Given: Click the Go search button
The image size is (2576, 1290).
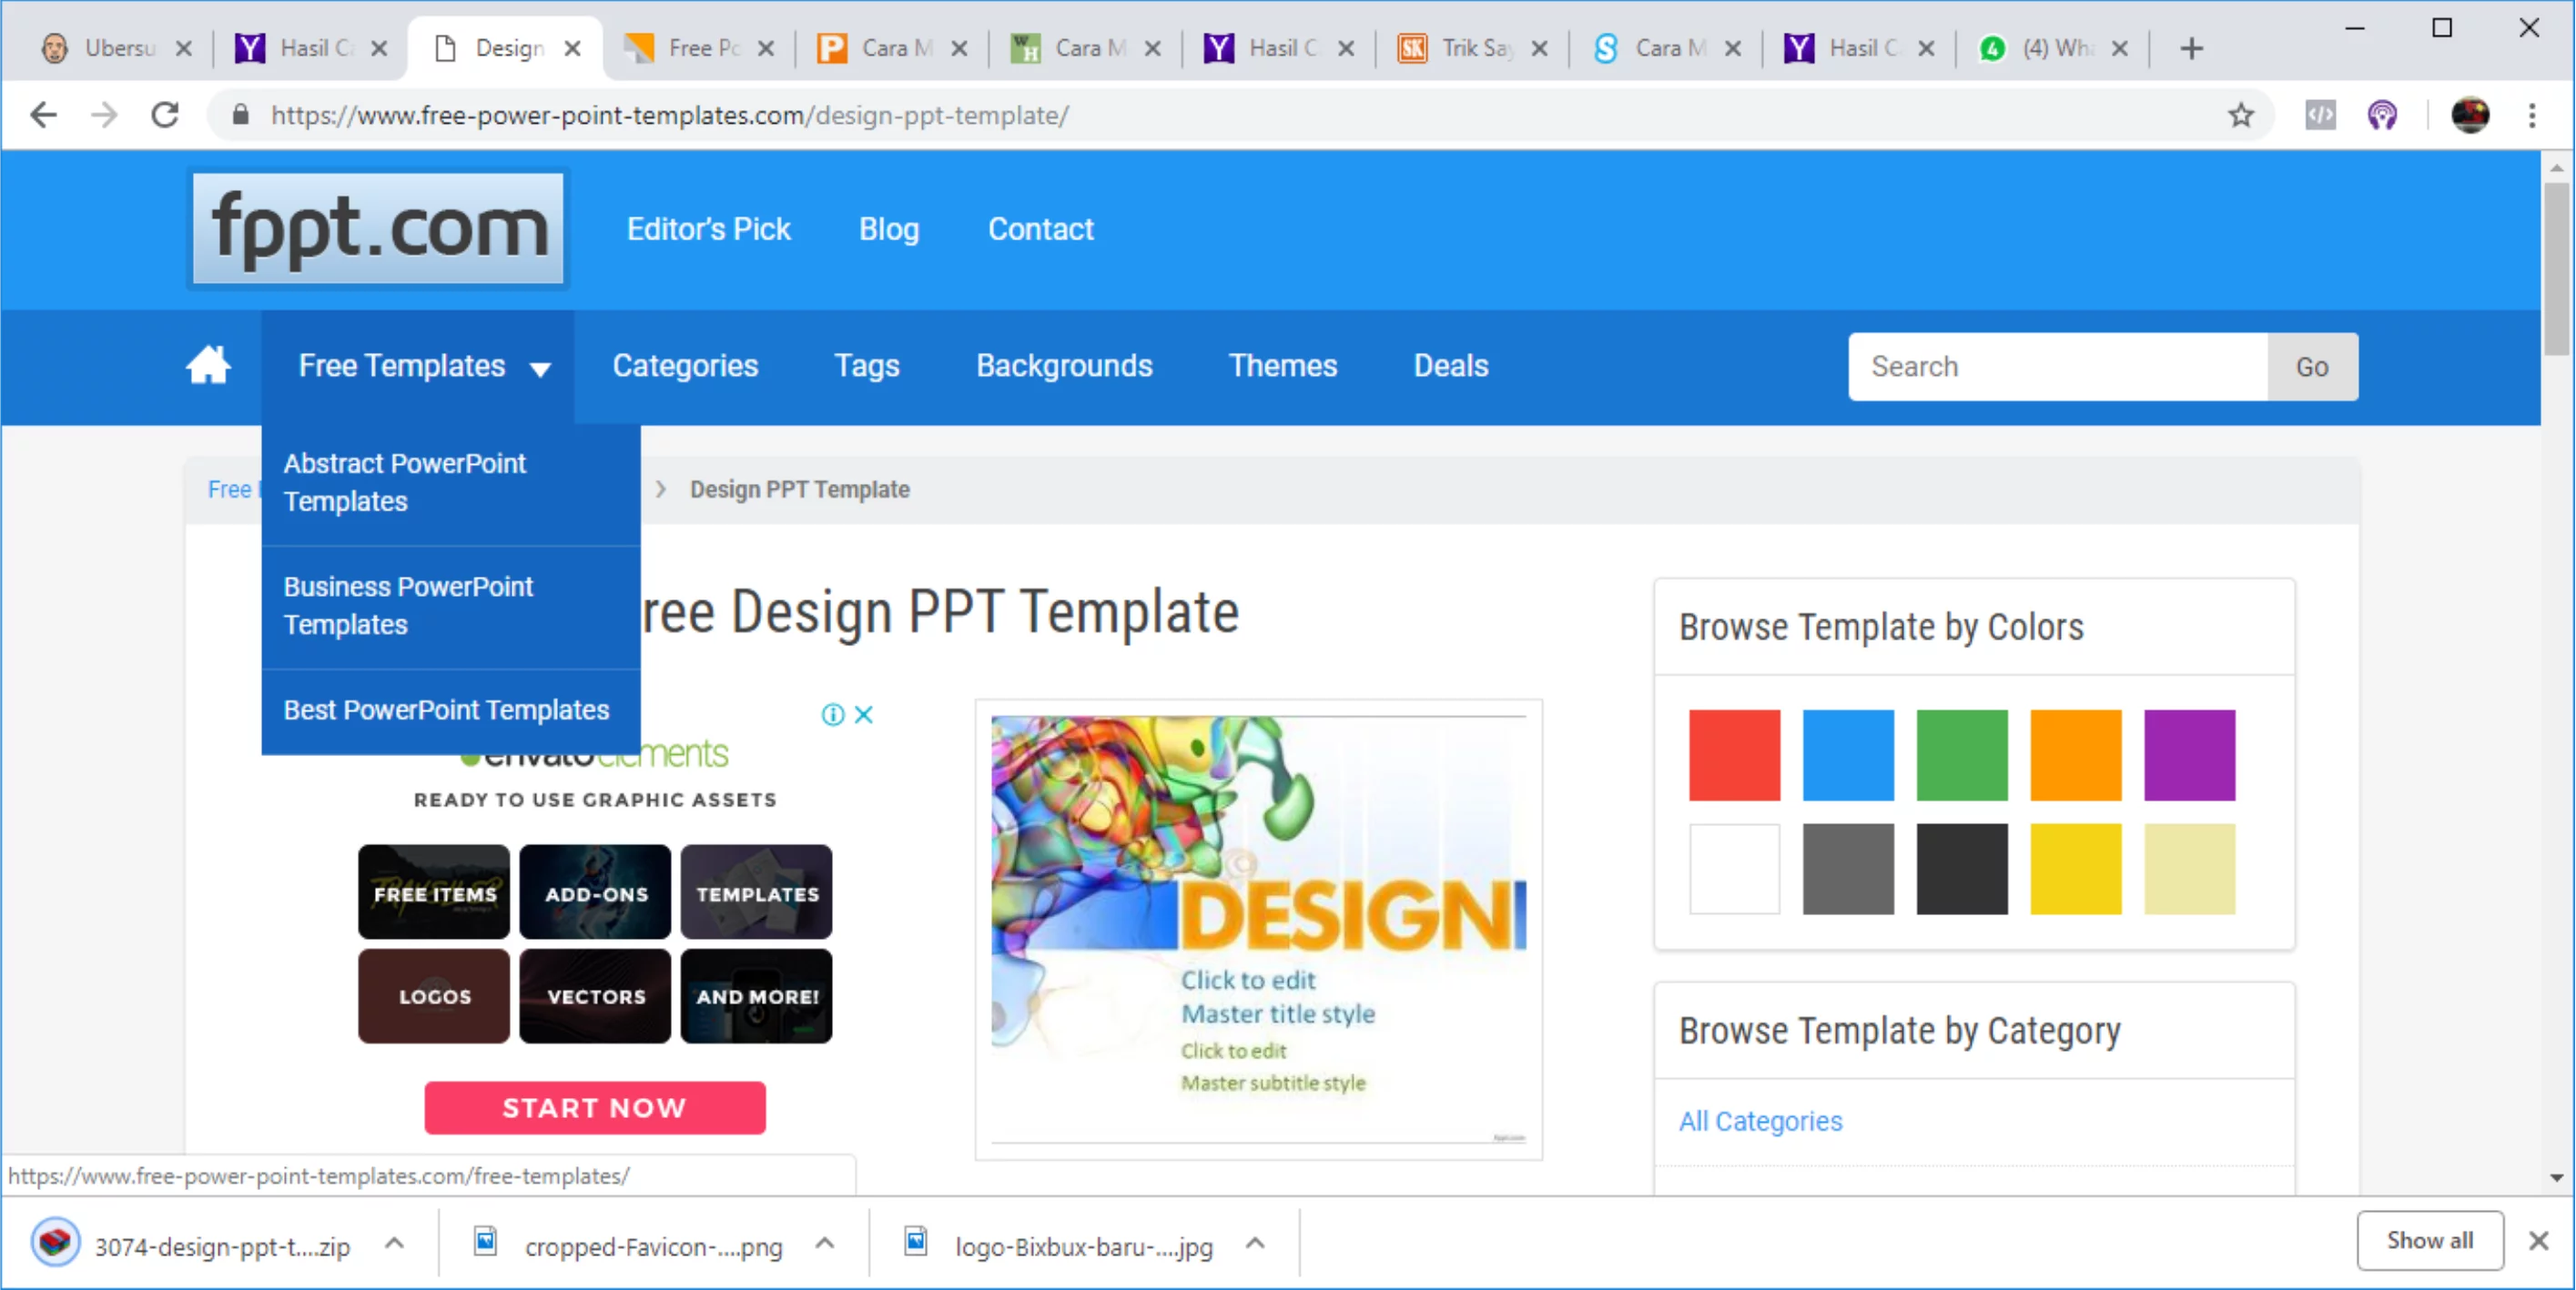Looking at the screenshot, I should [2313, 366].
